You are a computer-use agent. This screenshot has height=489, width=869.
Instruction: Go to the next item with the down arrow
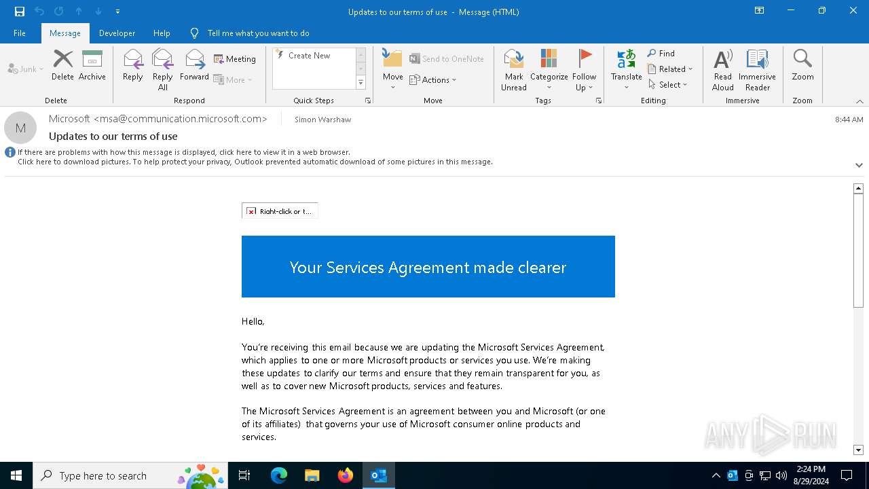pyautogui.click(x=98, y=11)
